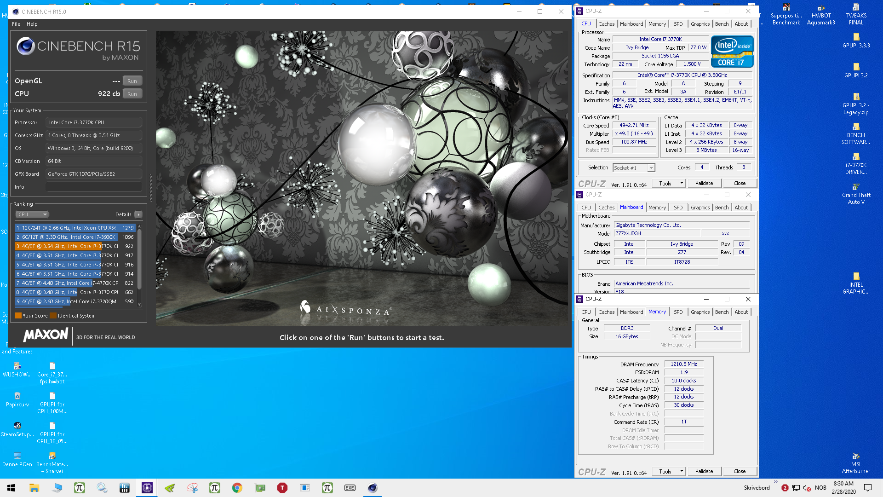This screenshot has height=497, width=883.
Task: Open Chrome from the taskbar
Action: (237, 488)
